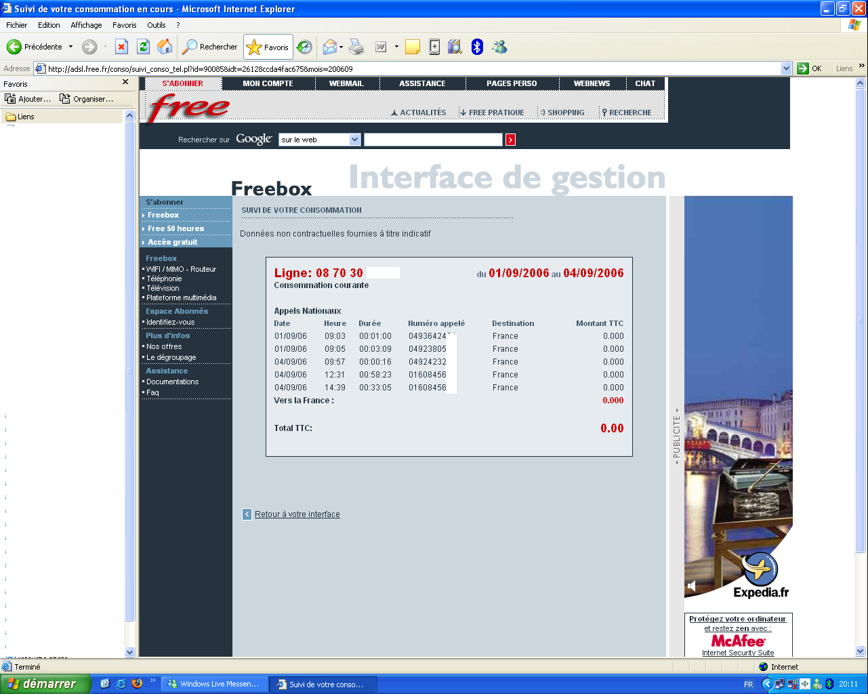868x694 pixels.
Task: Go back with the Précédente button
Action: click(x=35, y=47)
